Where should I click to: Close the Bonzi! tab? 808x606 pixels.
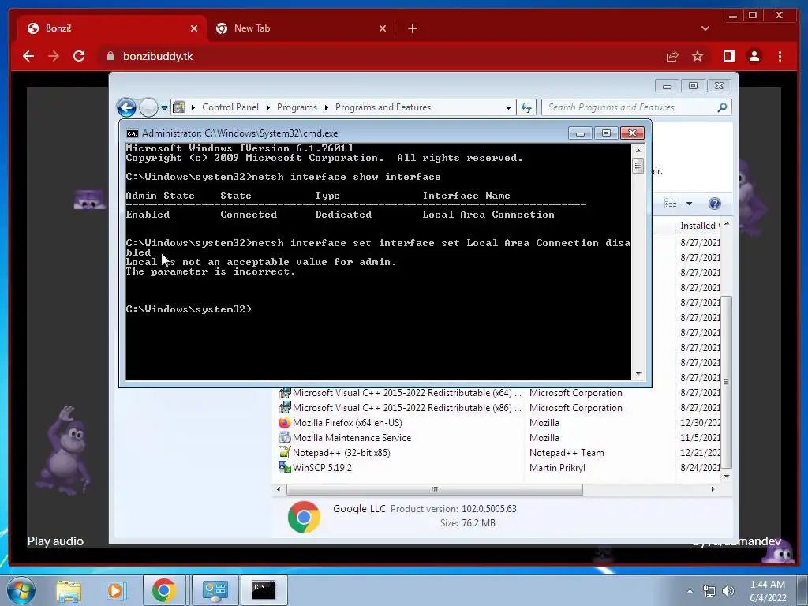coord(194,28)
